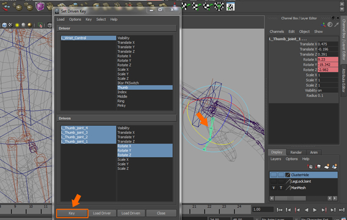Select L_Thumb_joint_4 in Driven list

pyautogui.click(x=89, y=128)
